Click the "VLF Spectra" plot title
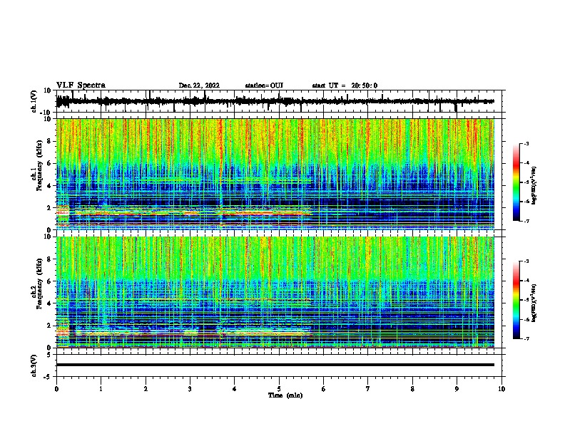The width and height of the screenshot is (565, 436). coord(81,85)
